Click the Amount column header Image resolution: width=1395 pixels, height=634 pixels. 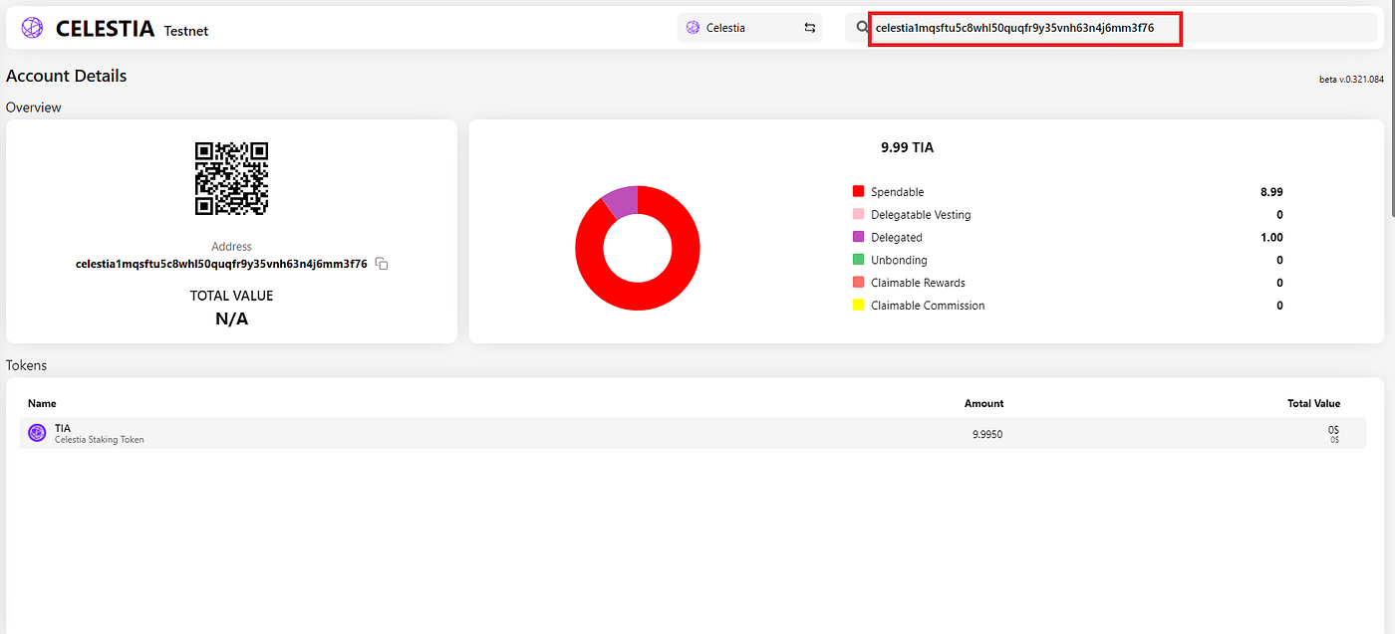[x=983, y=403]
